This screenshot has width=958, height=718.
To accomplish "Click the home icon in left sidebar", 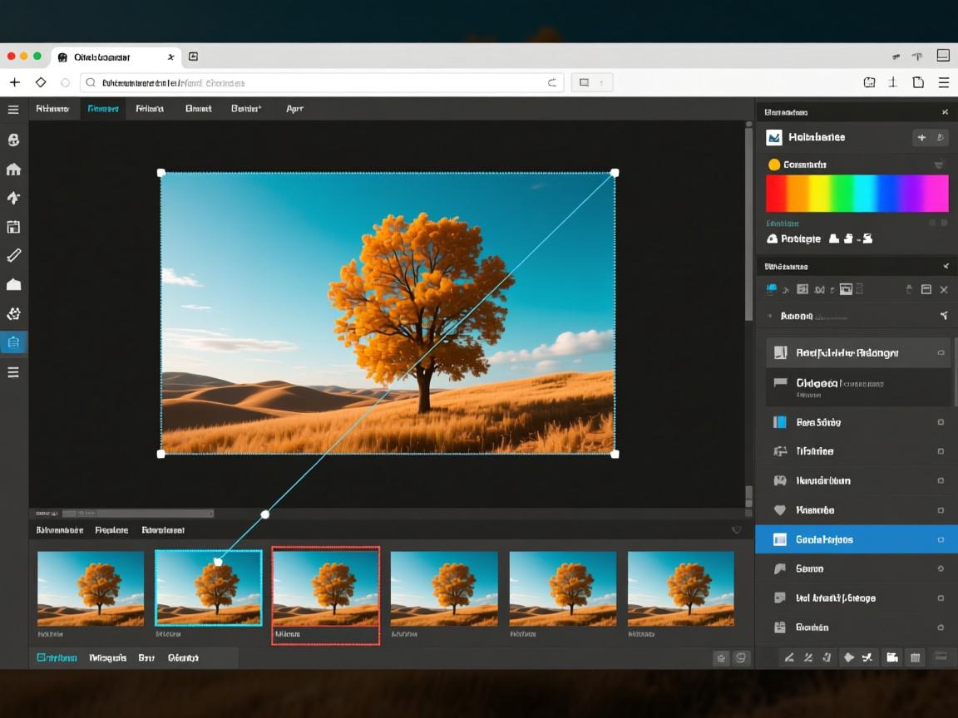I will [x=13, y=170].
